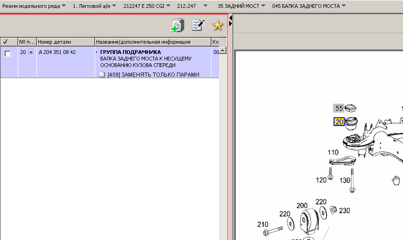Click callout number 110 in the diagram
This screenshot has height=240, width=403.
tap(333, 153)
